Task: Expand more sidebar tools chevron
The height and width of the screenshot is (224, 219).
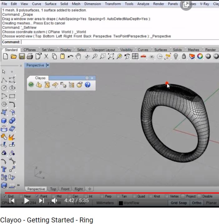Action: pos(18,185)
